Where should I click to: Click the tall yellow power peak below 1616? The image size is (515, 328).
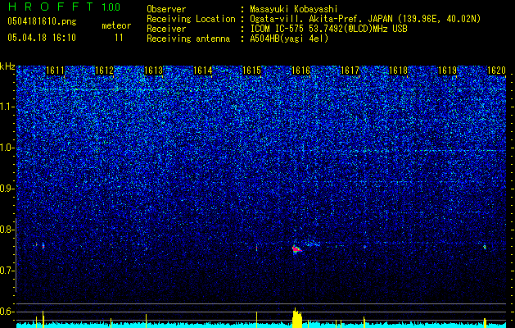[297, 317]
